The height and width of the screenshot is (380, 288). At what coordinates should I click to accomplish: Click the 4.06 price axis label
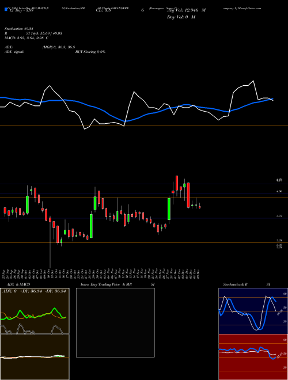point(279,192)
